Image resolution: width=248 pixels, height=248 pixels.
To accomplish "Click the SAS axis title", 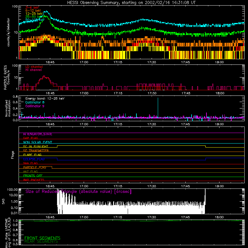I will [x=3, y=201].
